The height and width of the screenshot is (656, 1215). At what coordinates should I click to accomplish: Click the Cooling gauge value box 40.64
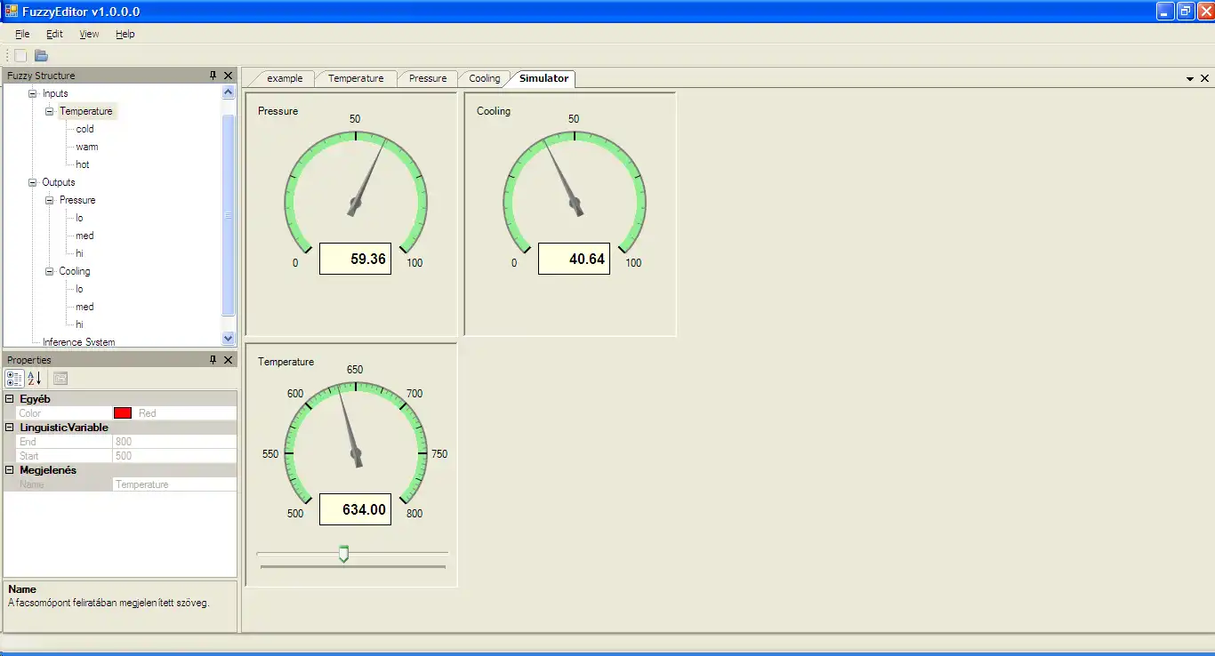(x=574, y=259)
